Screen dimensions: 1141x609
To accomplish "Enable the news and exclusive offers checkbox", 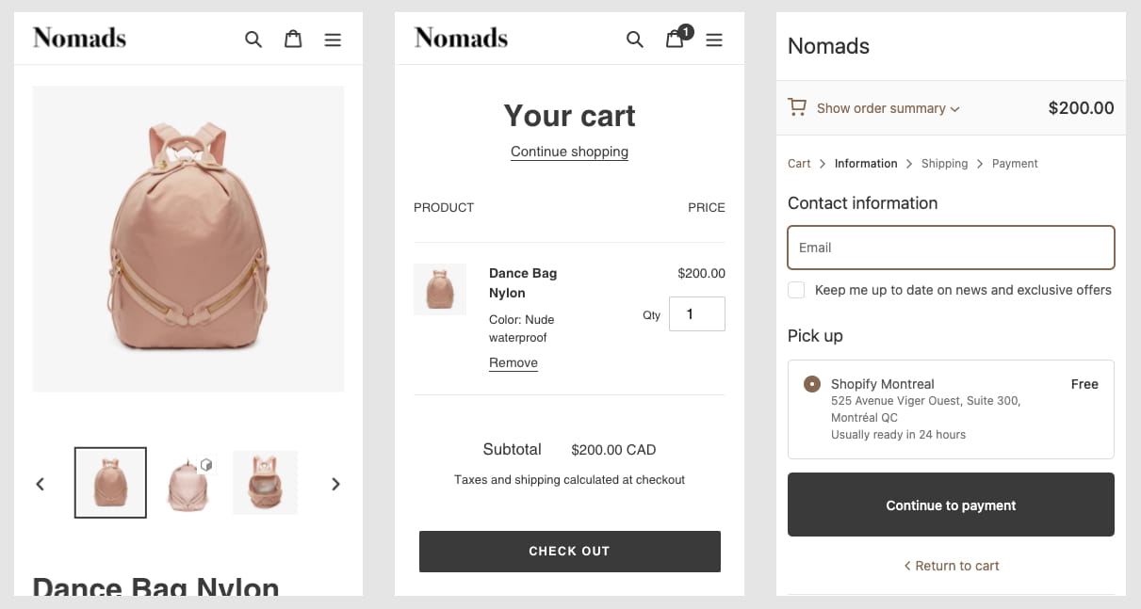I will pos(796,290).
